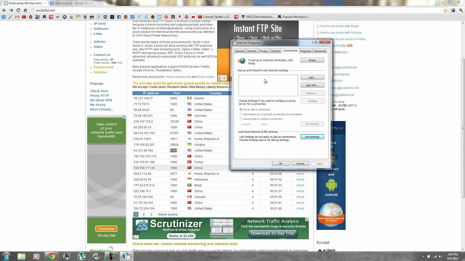Click the help question mark in Internet Properties
Screen dimensions: 465x261
[316, 42]
